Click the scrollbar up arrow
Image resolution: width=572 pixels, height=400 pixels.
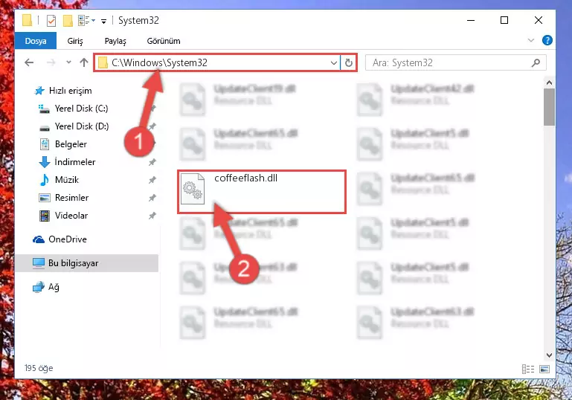click(549, 83)
